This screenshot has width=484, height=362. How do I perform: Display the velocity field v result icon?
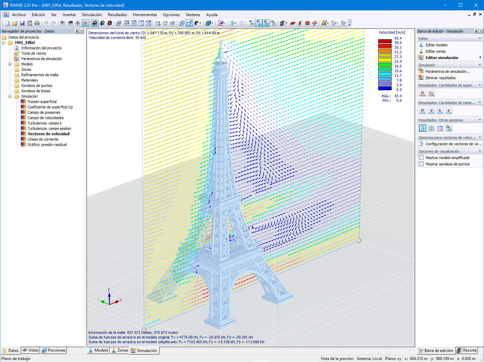click(431, 110)
